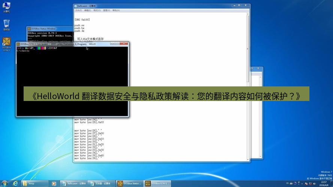Image resolution: width=333 pixels, height=187 pixels.
Task: Maximize the DOSBox 0.74-3 window
Action: [117, 44]
